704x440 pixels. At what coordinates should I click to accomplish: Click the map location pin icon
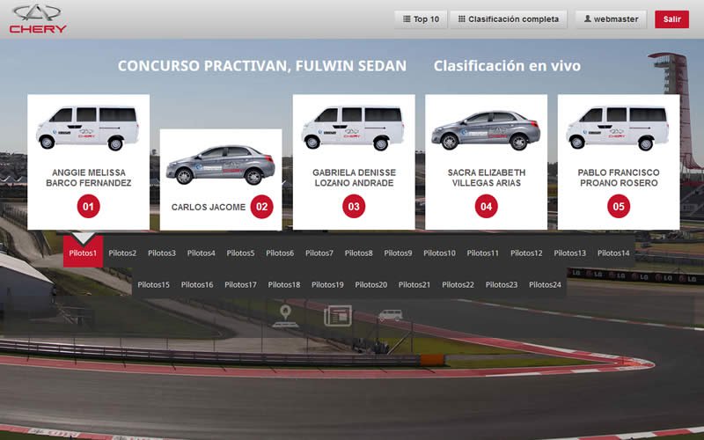tap(285, 315)
